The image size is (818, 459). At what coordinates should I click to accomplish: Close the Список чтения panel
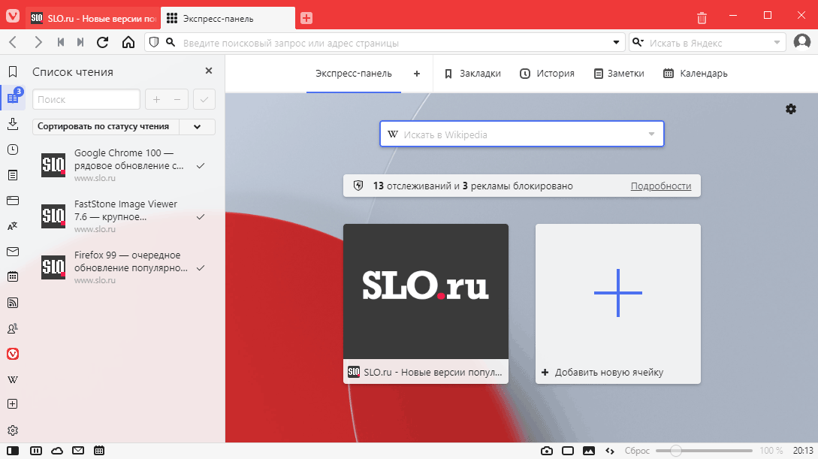(209, 71)
